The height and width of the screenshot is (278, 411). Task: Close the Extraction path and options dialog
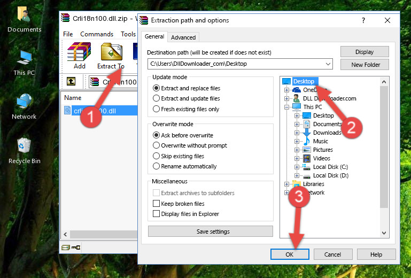point(387,20)
